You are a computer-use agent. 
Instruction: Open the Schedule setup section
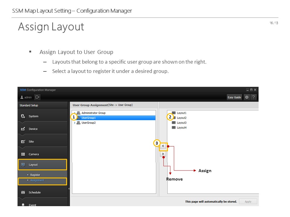43,192
